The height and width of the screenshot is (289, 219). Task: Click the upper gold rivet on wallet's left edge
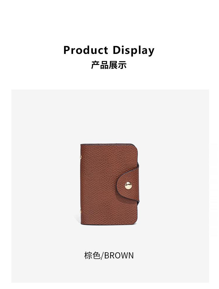[x=81, y=157]
